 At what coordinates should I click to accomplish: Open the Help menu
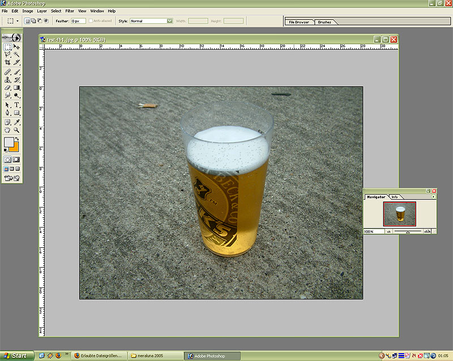coord(112,11)
